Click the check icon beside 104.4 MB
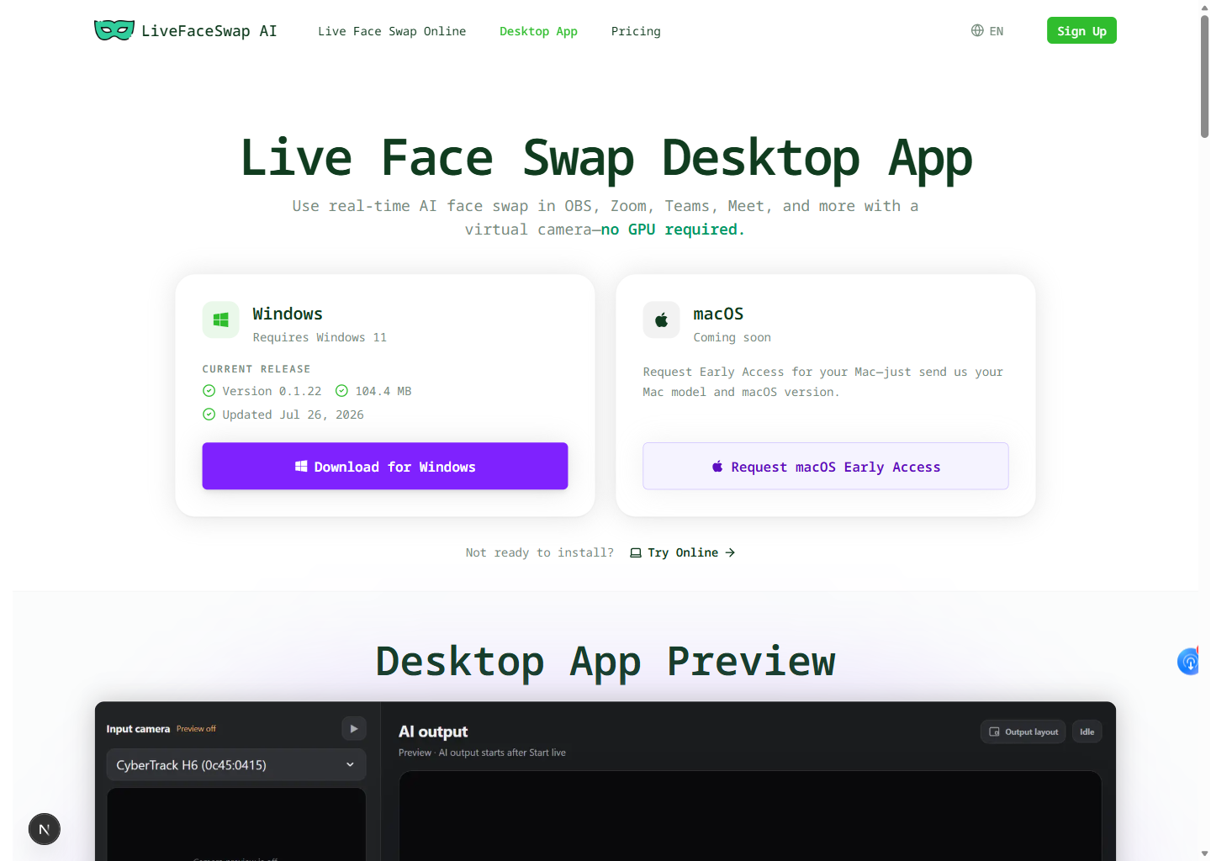 point(341,390)
